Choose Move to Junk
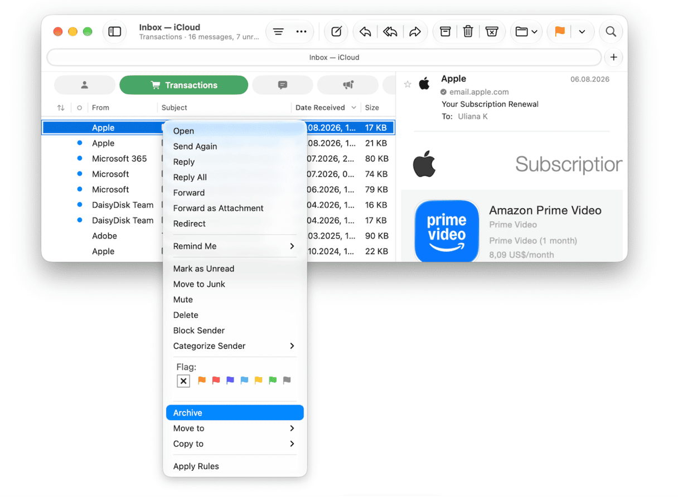The width and height of the screenshot is (678, 497). coord(235,284)
